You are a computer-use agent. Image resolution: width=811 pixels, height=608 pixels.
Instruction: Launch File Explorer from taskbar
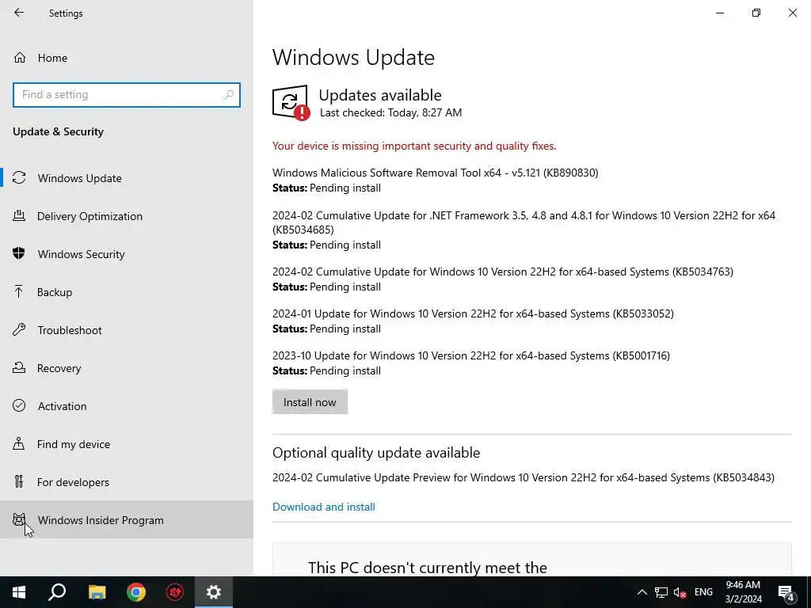click(97, 592)
